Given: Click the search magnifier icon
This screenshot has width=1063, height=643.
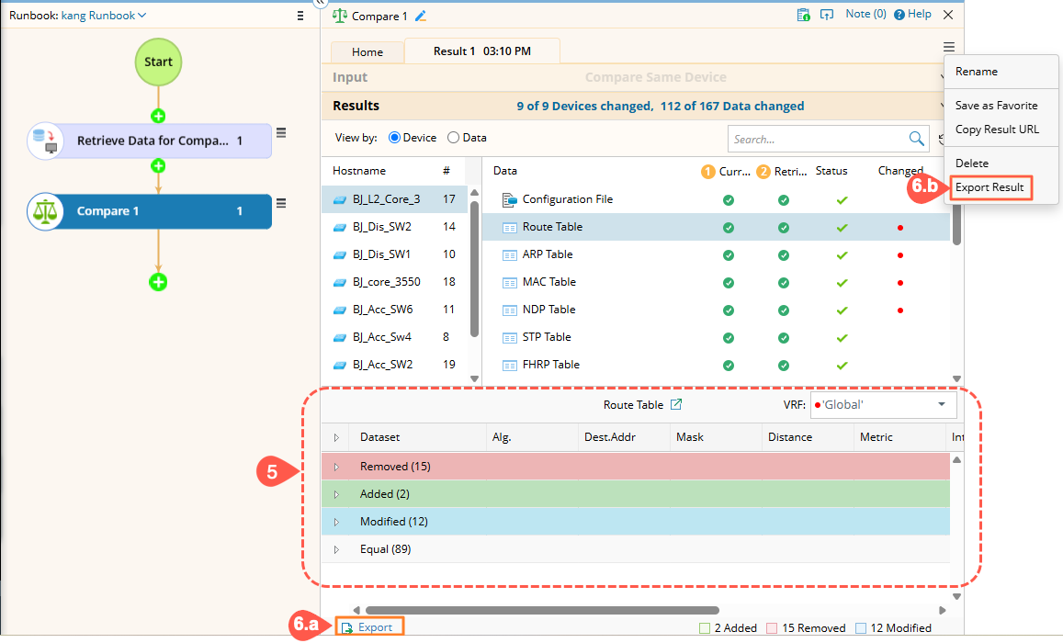Looking at the screenshot, I should (x=916, y=139).
